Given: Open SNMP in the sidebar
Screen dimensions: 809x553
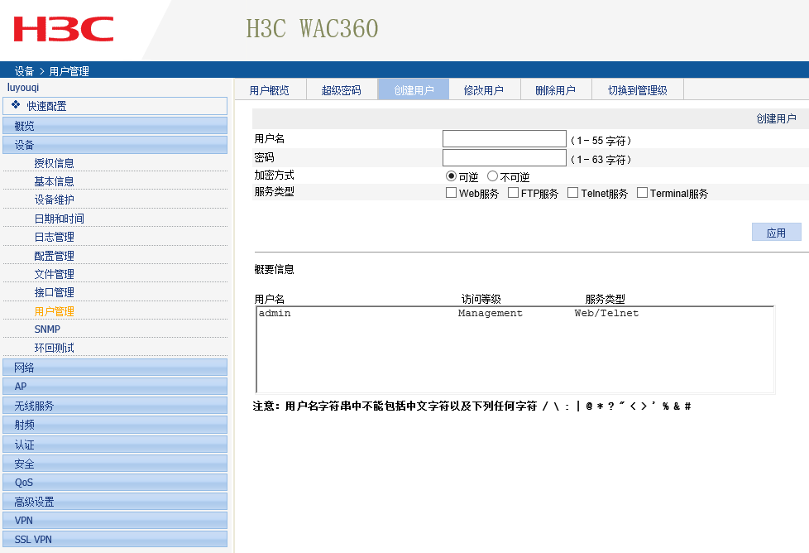Looking at the screenshot, I should pos(47,329).
